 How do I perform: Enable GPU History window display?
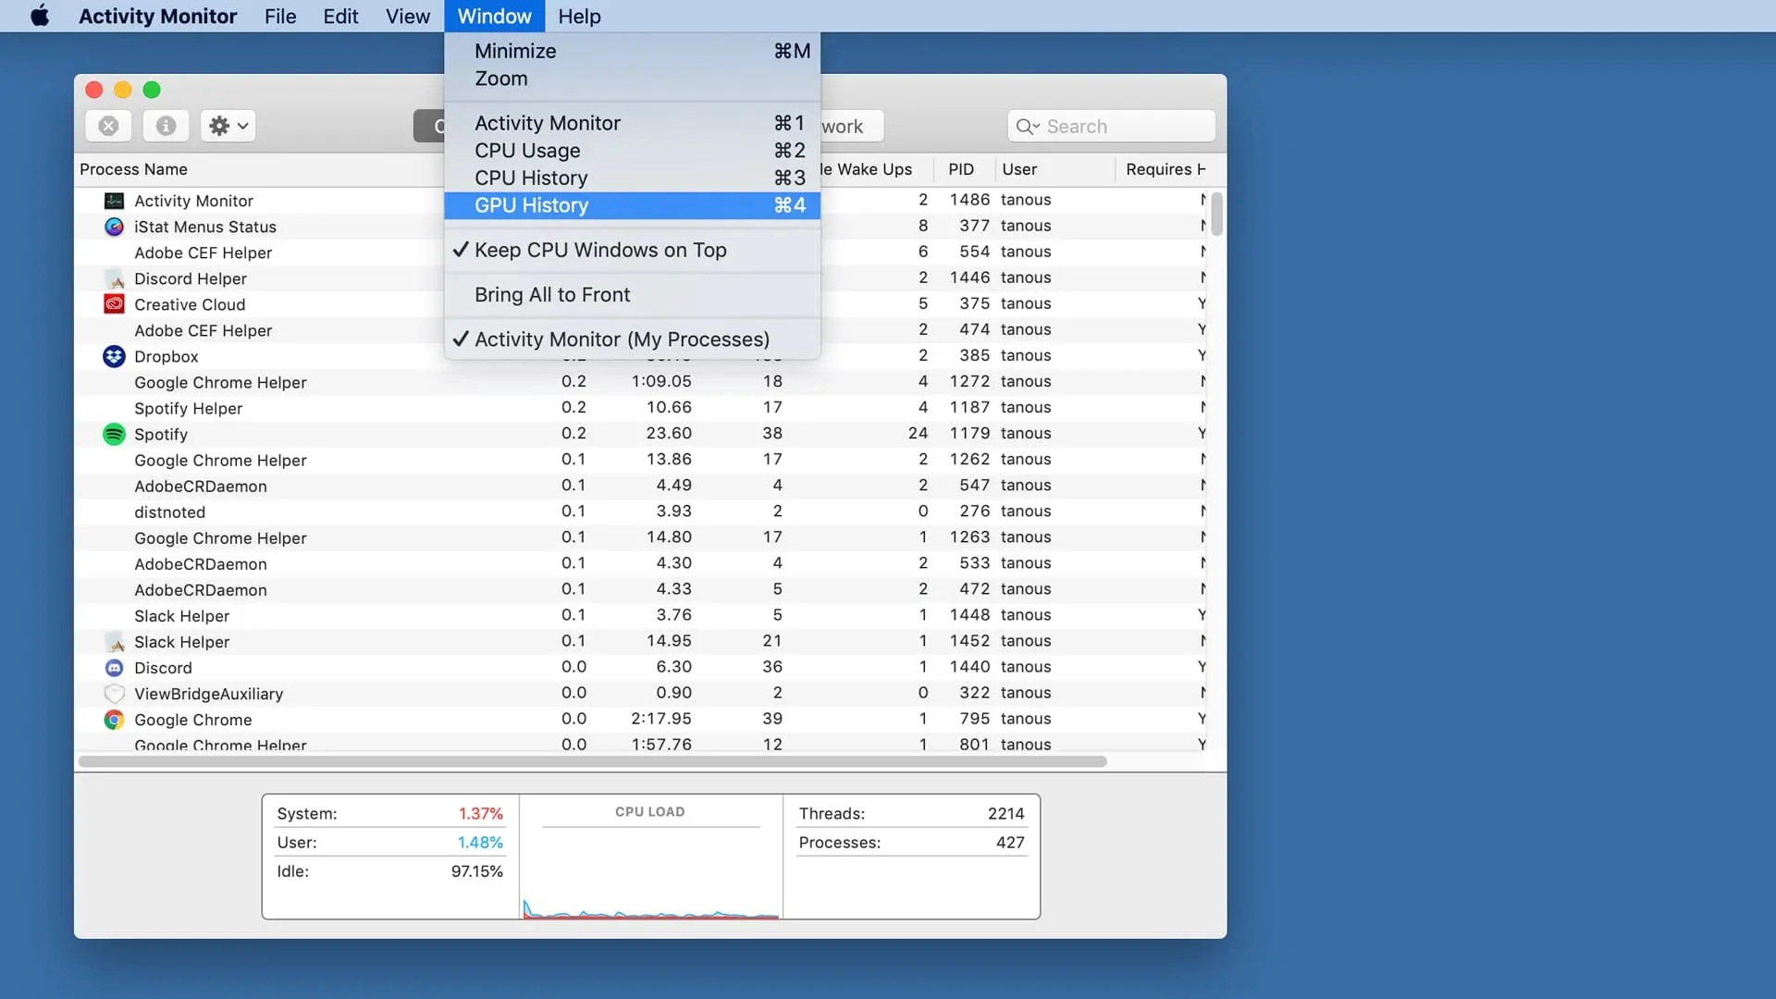coord(531,205)
